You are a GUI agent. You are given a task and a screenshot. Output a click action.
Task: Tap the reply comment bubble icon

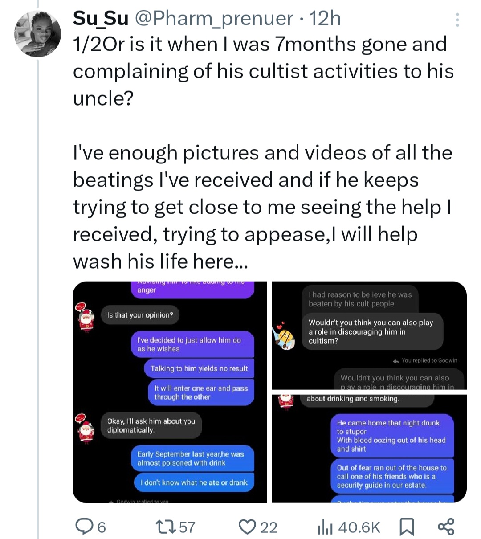pos(83,527)
